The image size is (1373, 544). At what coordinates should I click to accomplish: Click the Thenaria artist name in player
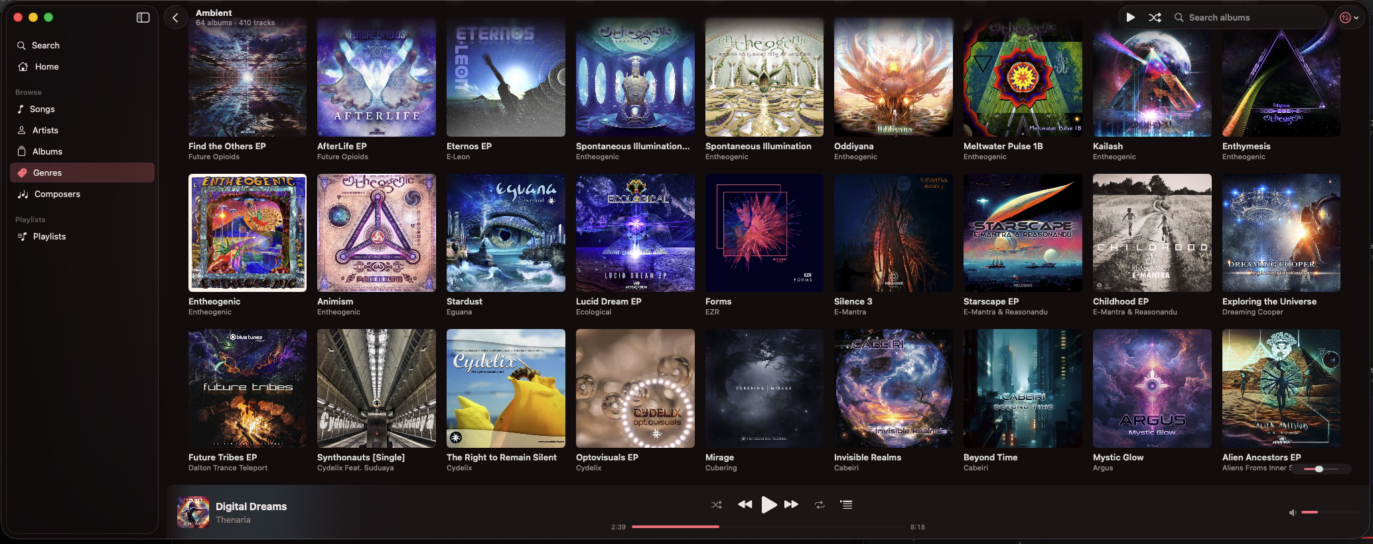tap(233, 520)
